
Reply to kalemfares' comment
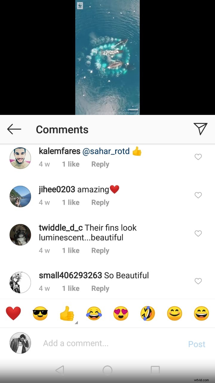coord(100,164)
